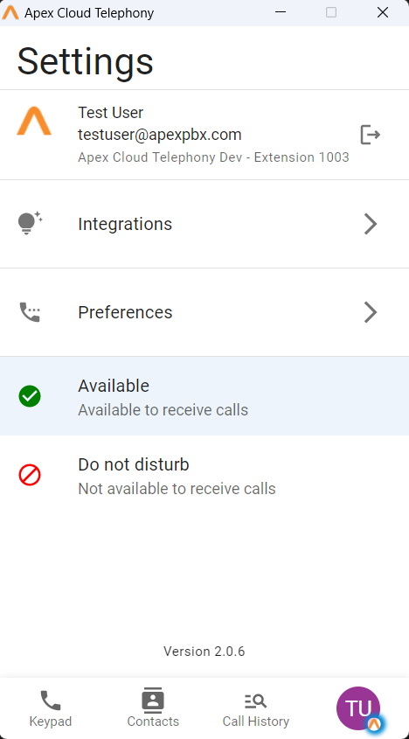Open the Keypad tab
Image resolution: width=409 pixels, height=739 pixels.
pos(51,708)
